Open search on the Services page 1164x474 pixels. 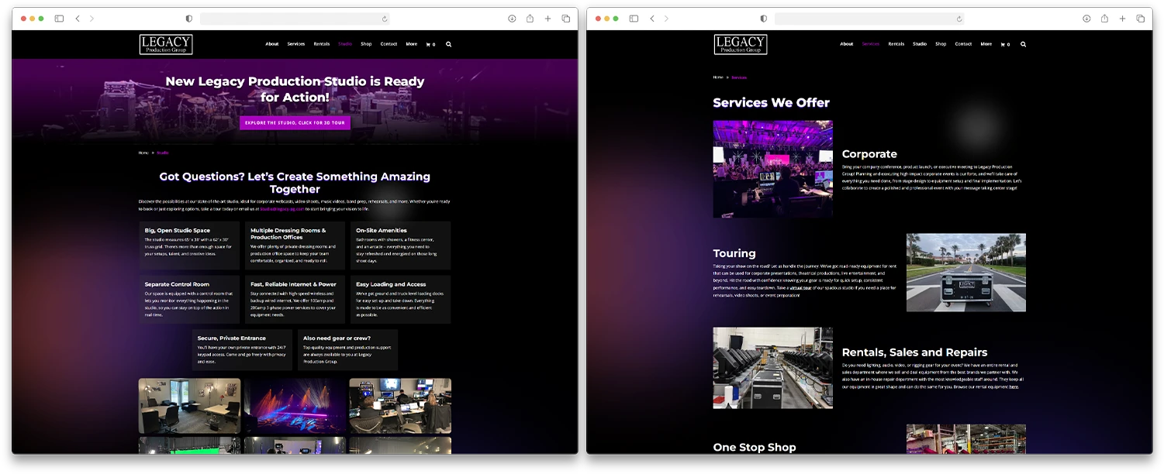pos(1023,44)
